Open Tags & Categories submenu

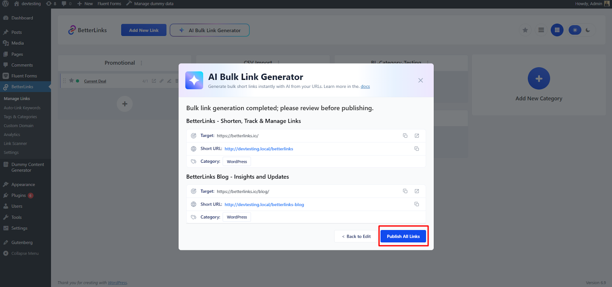(x=20, y=117)
